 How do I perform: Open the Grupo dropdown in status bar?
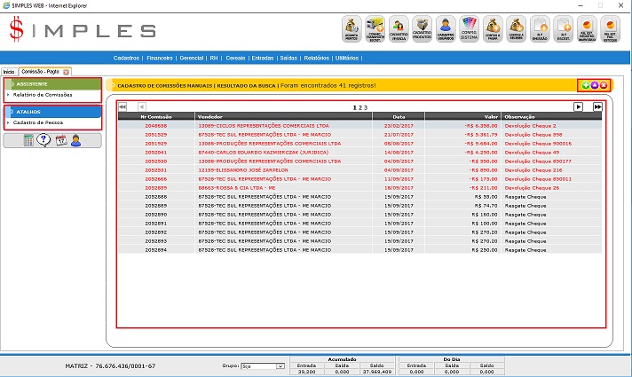pyautogui.click(x=265, y=365)
